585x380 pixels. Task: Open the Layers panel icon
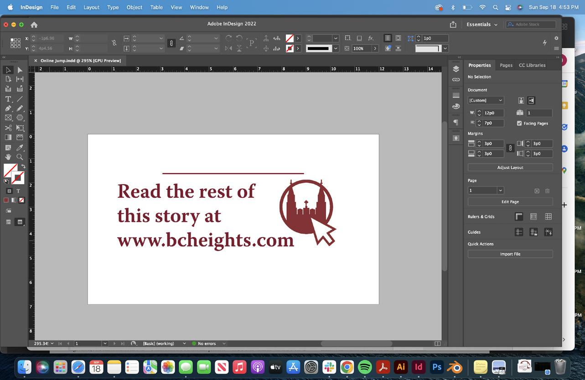456,69
